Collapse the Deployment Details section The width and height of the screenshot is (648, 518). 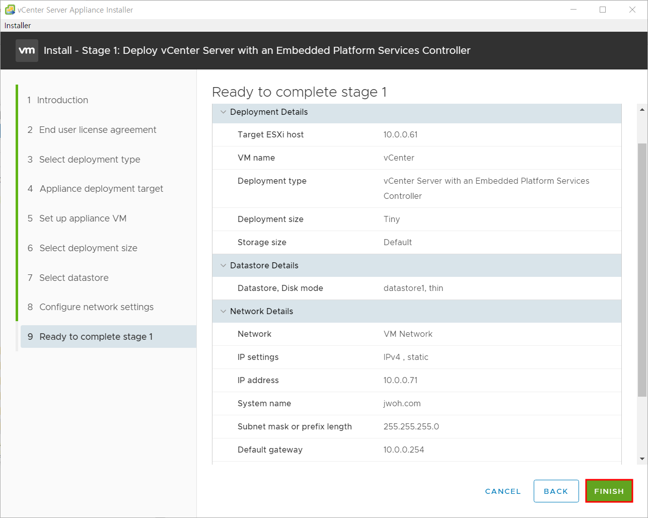(x=224, y=112)
